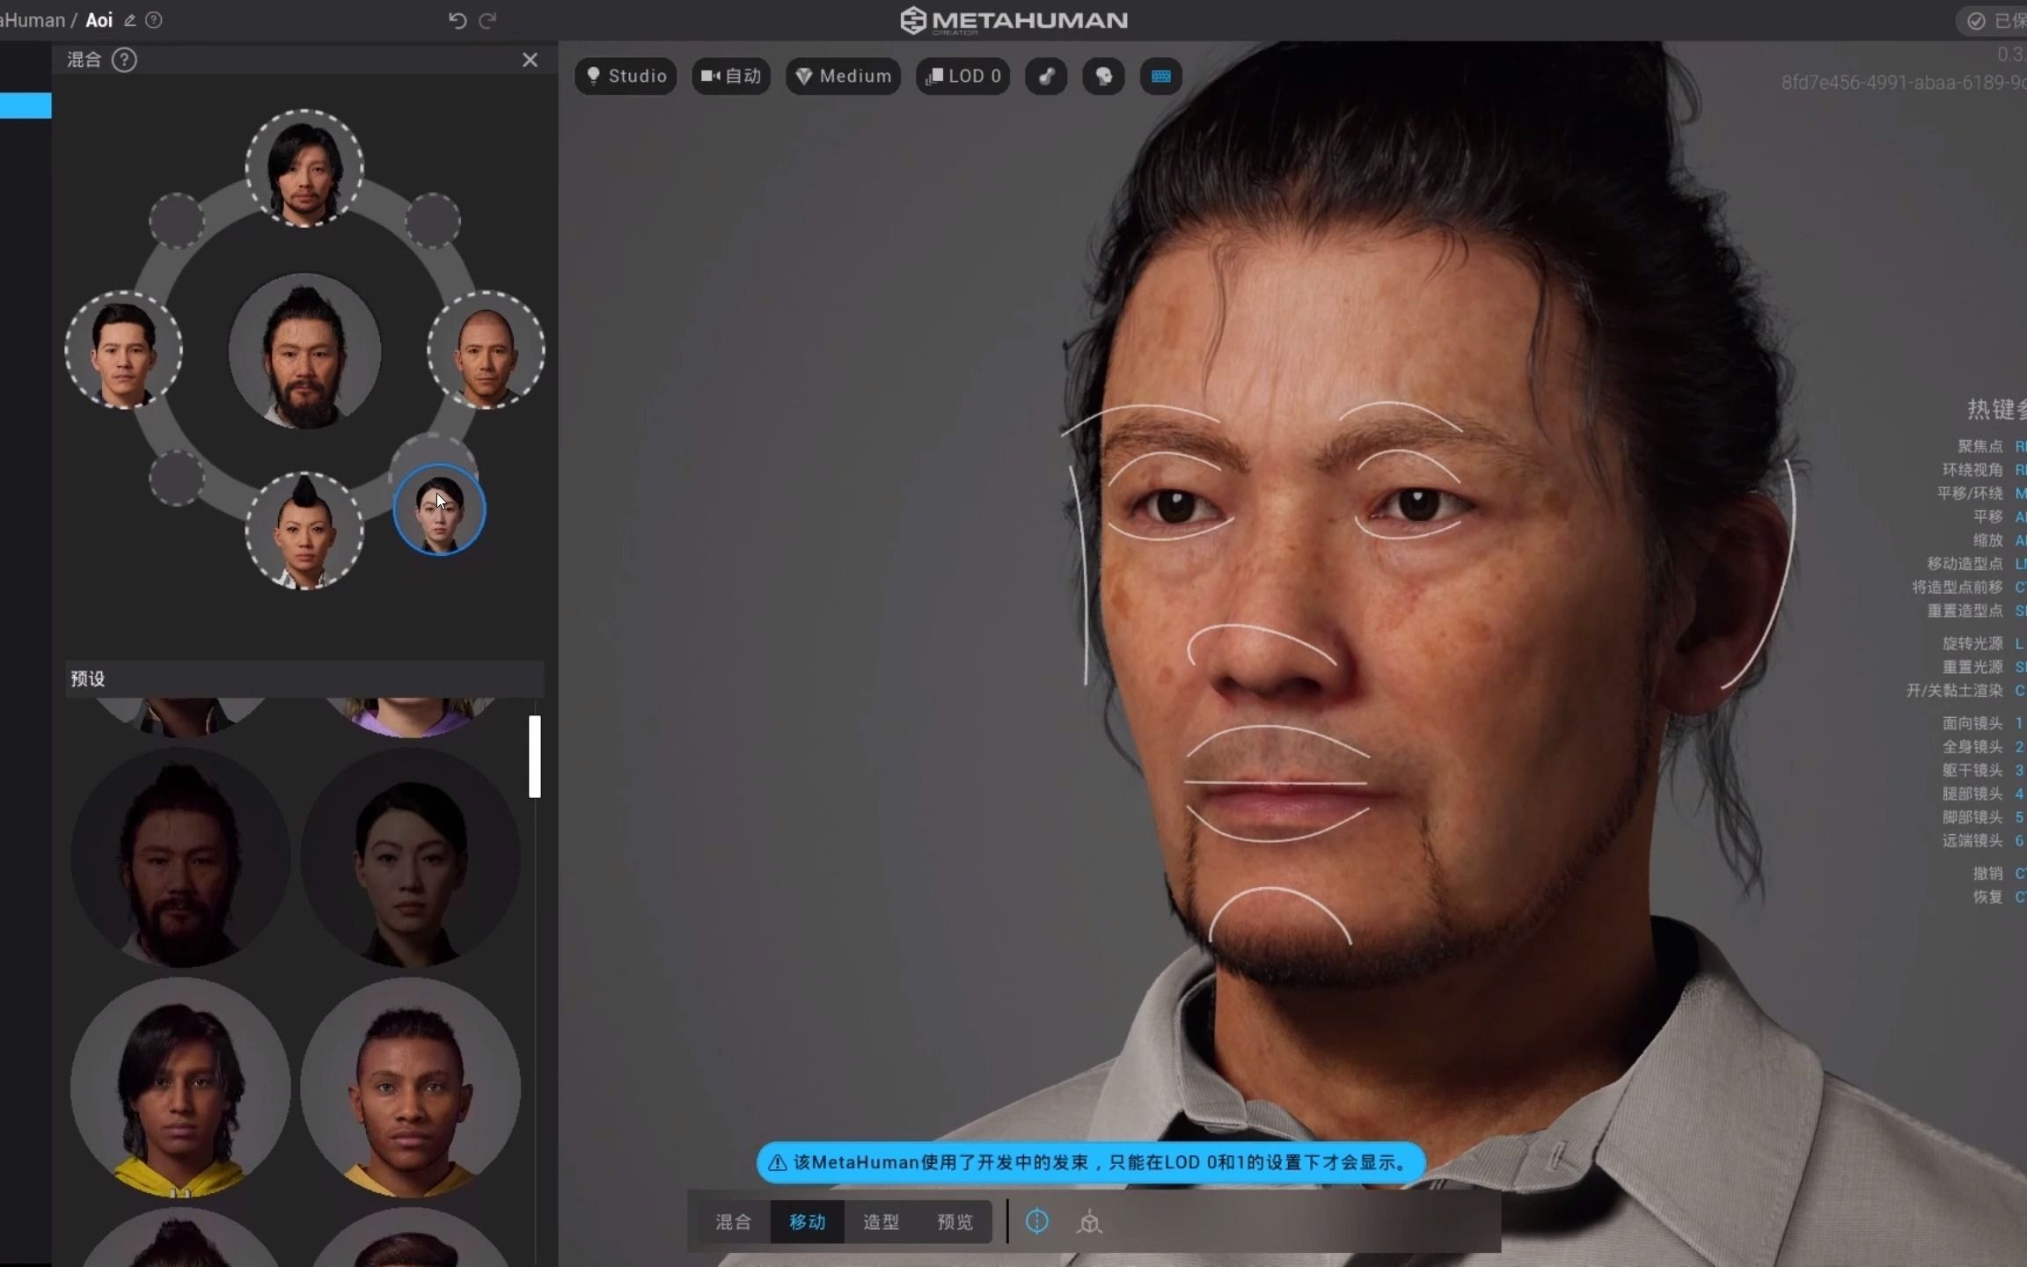Switch to the 预览 preview tab
2027x1267 pixels.
coord(955,1222)
